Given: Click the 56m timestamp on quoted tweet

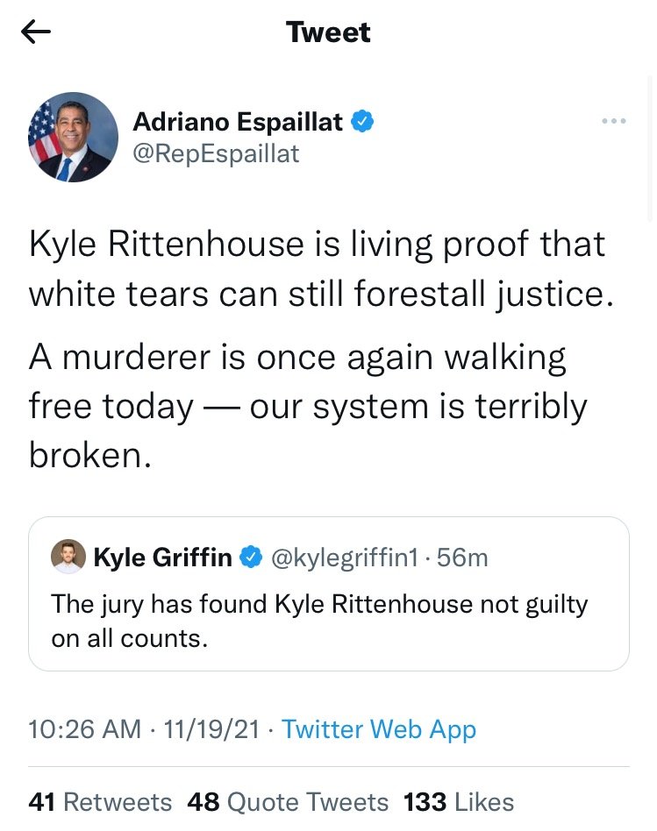Looking at the screenshot, I should click(x=462, y=557).
